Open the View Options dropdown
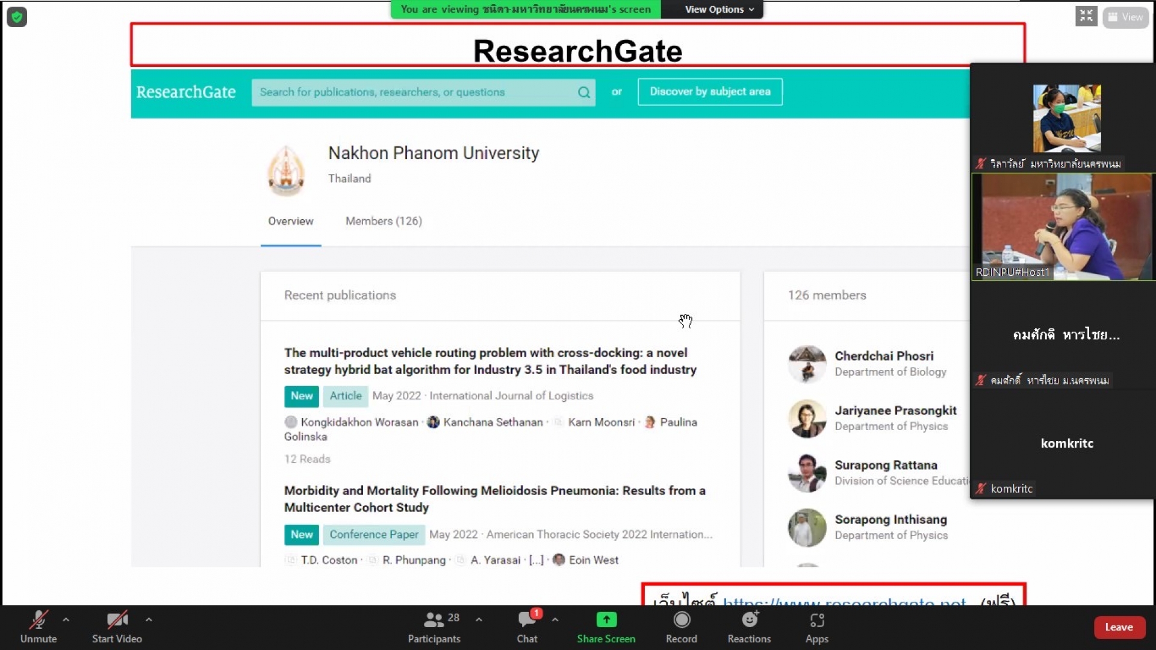 pos(718,9)
